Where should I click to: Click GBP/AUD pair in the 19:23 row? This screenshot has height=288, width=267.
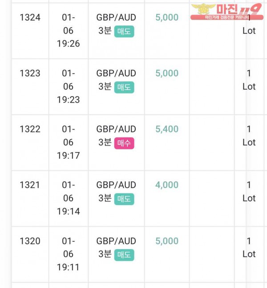116,73
